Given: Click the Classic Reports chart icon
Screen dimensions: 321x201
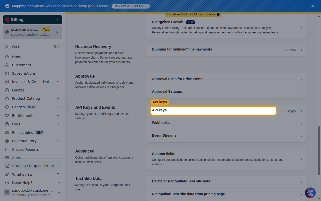Looking at the screenshot, I should point(7,149).
